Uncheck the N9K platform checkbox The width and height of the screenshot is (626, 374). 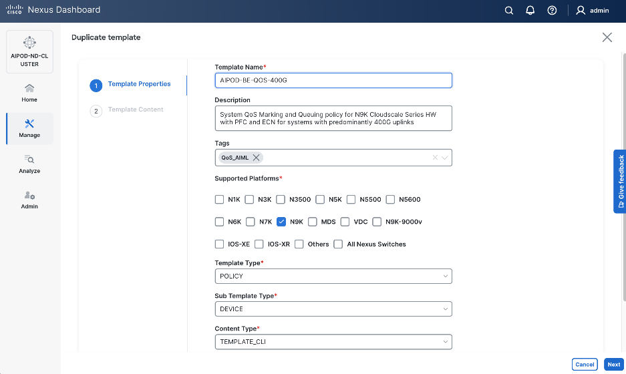point(281,222)
